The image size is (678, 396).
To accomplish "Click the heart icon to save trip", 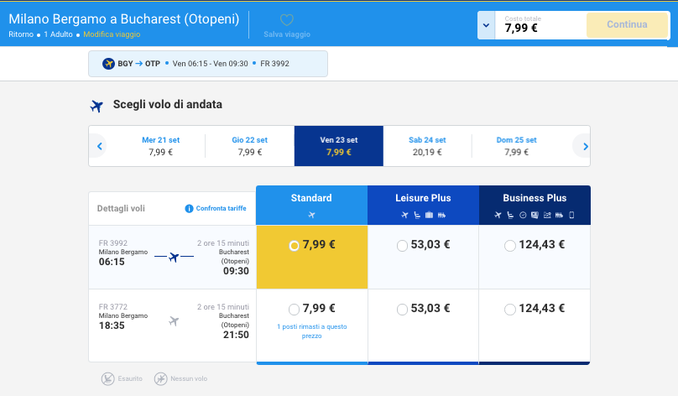I will pos(287,20).
